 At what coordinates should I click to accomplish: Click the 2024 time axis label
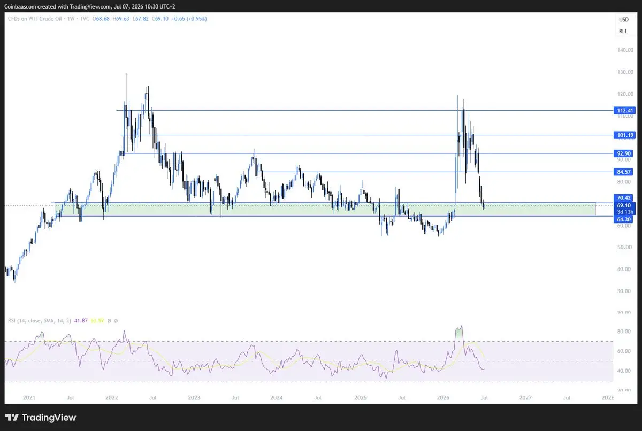pos(277,398)
